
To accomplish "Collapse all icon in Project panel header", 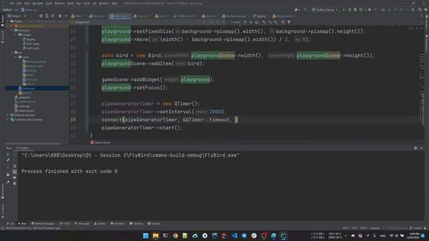I will pyautogui.click(x=53, y=16).
